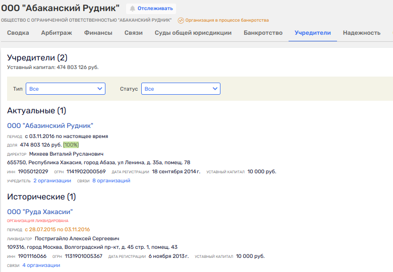The image size is (393, 272).
Task: Select the Учредители tab
Action: click(313, 33)
